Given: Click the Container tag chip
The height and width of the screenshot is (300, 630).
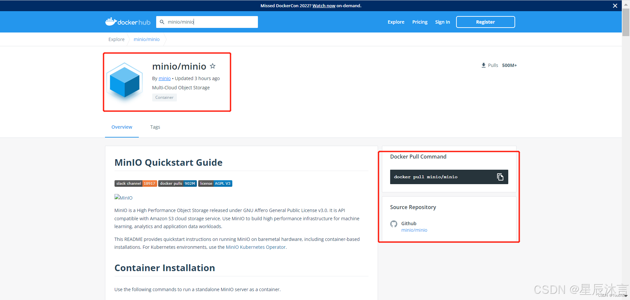Looking at the screenshot, I should point(164,97).
